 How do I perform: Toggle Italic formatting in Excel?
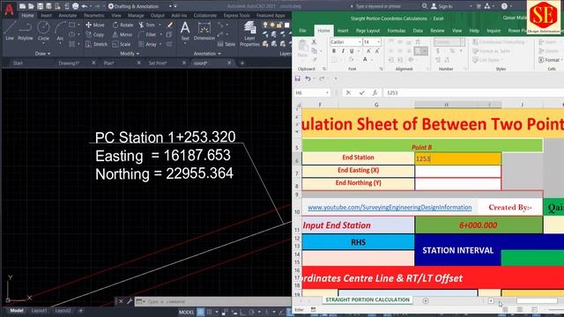343,51
